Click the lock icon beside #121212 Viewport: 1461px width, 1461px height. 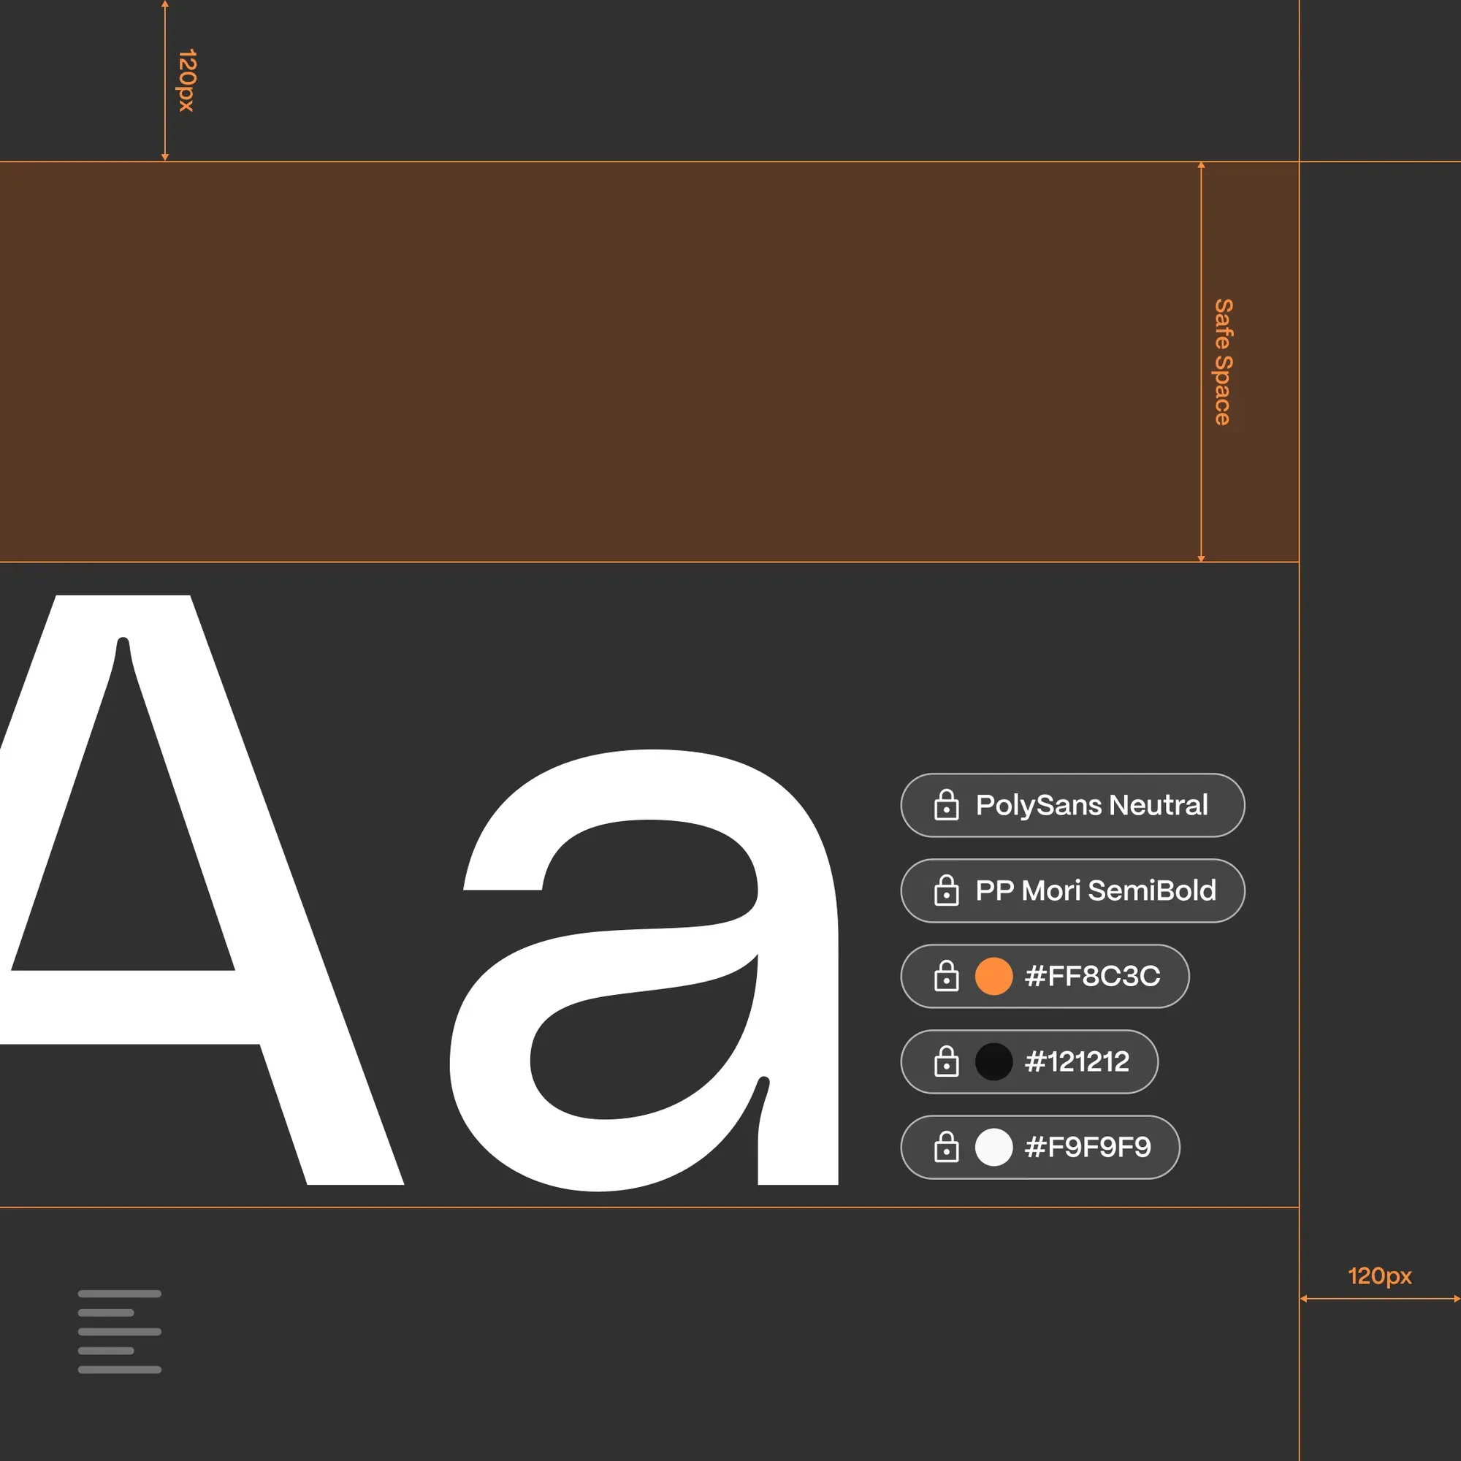947,1061
